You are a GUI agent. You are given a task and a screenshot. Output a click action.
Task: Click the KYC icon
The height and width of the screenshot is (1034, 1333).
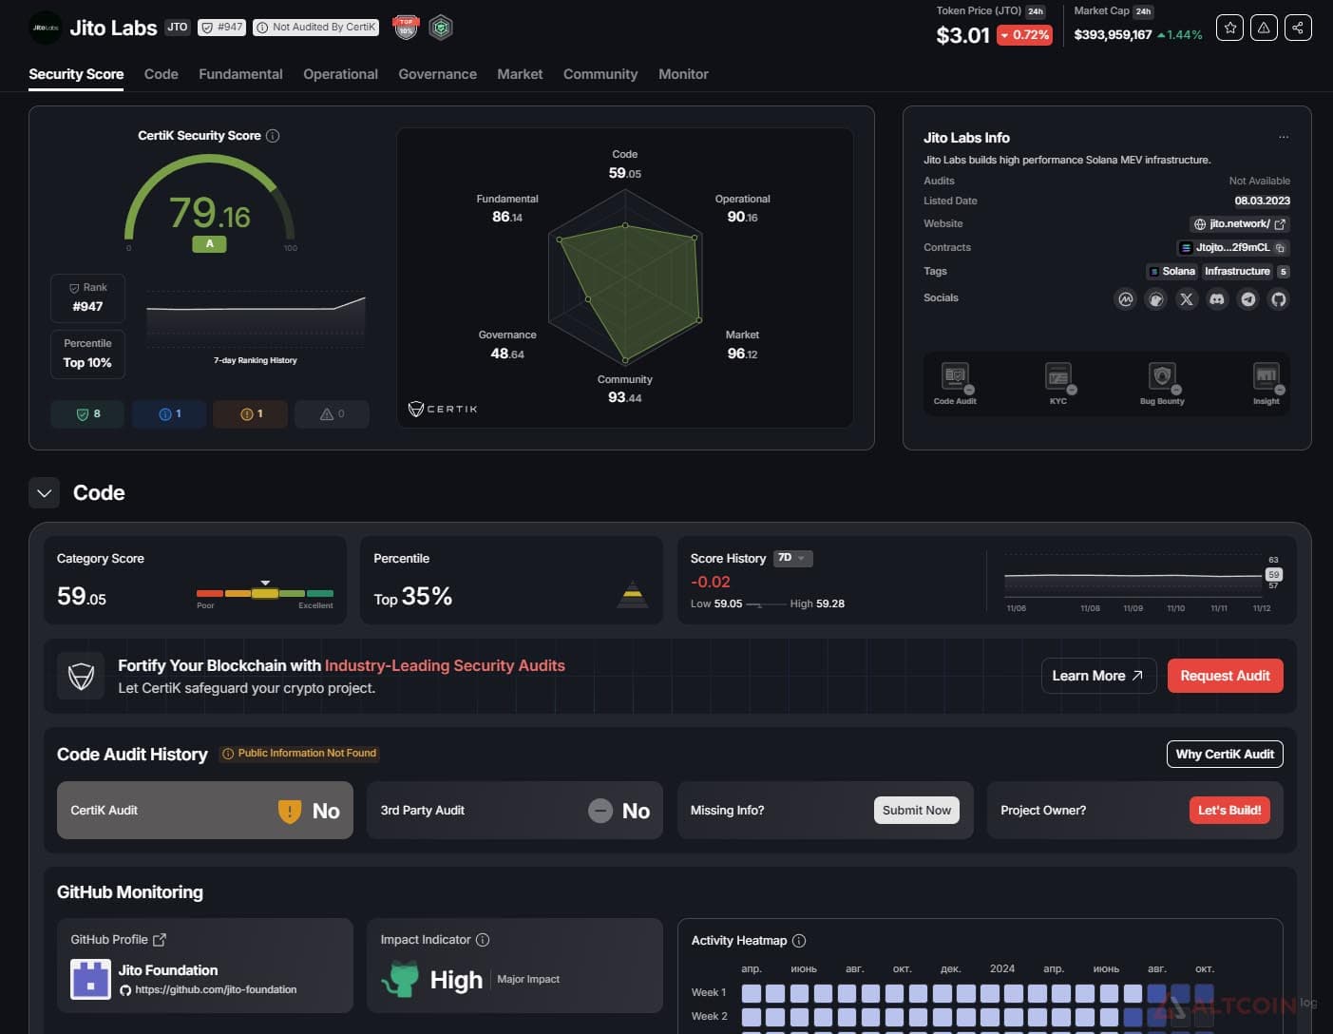tap(1058, 376)
